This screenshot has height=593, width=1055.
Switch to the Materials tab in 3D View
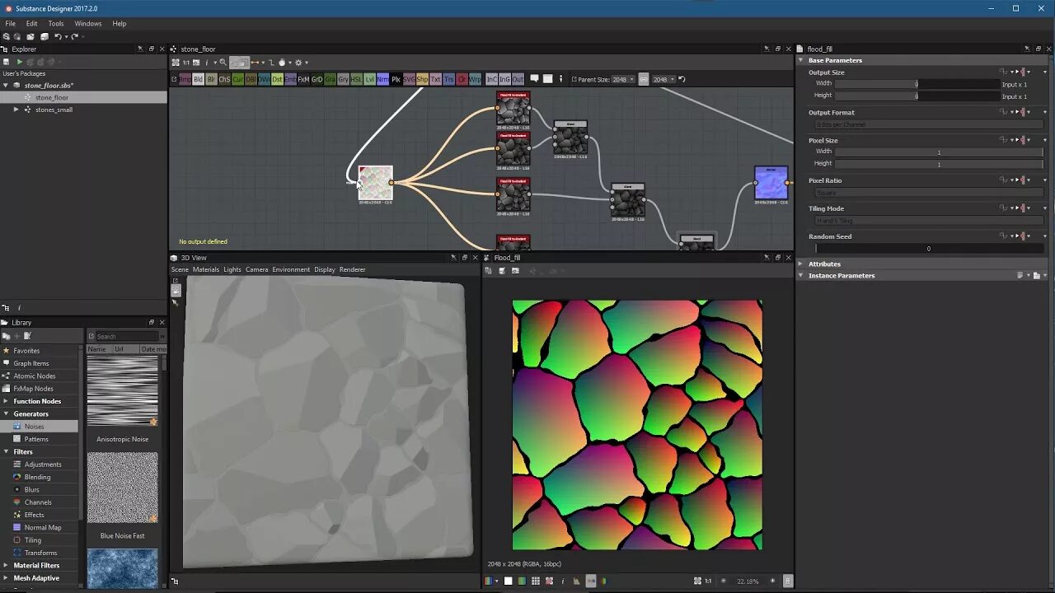pos(206,269)
